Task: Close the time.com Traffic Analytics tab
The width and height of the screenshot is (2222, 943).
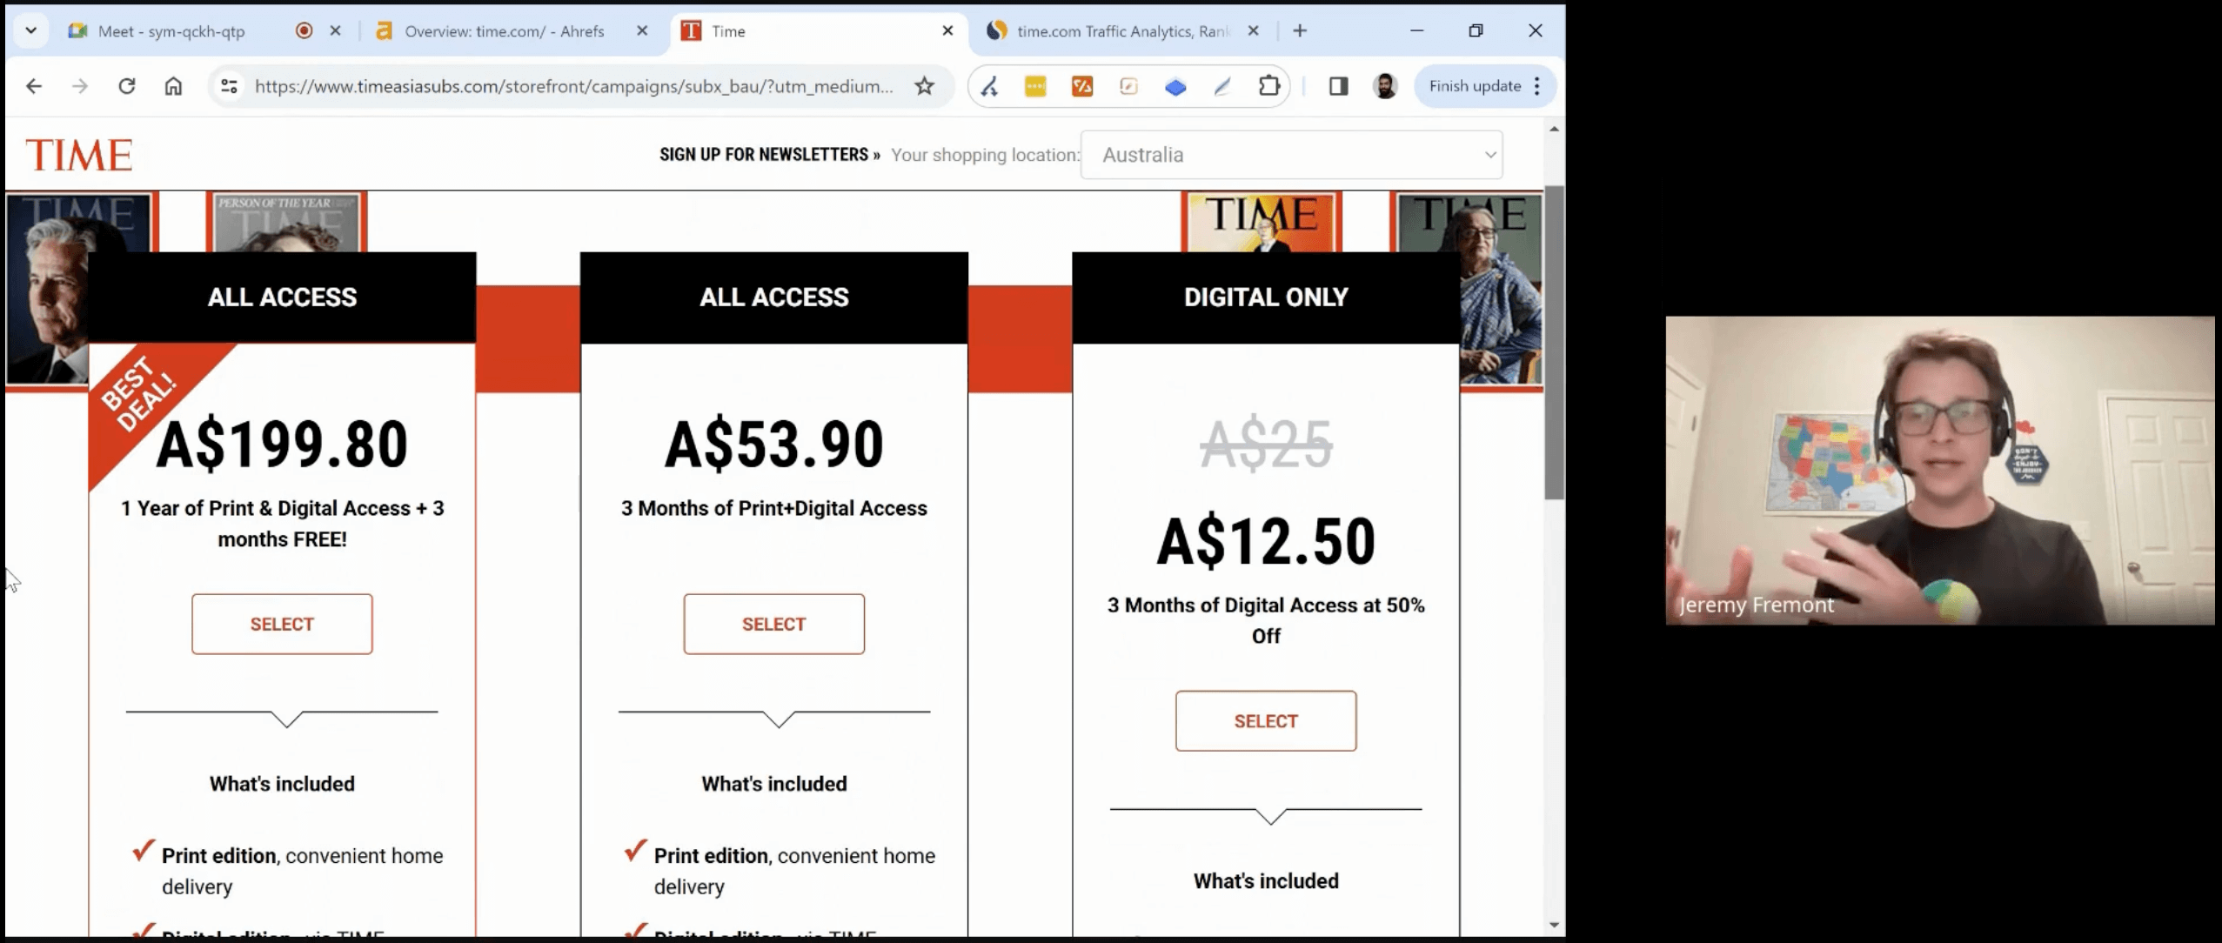Action: 1253,31
